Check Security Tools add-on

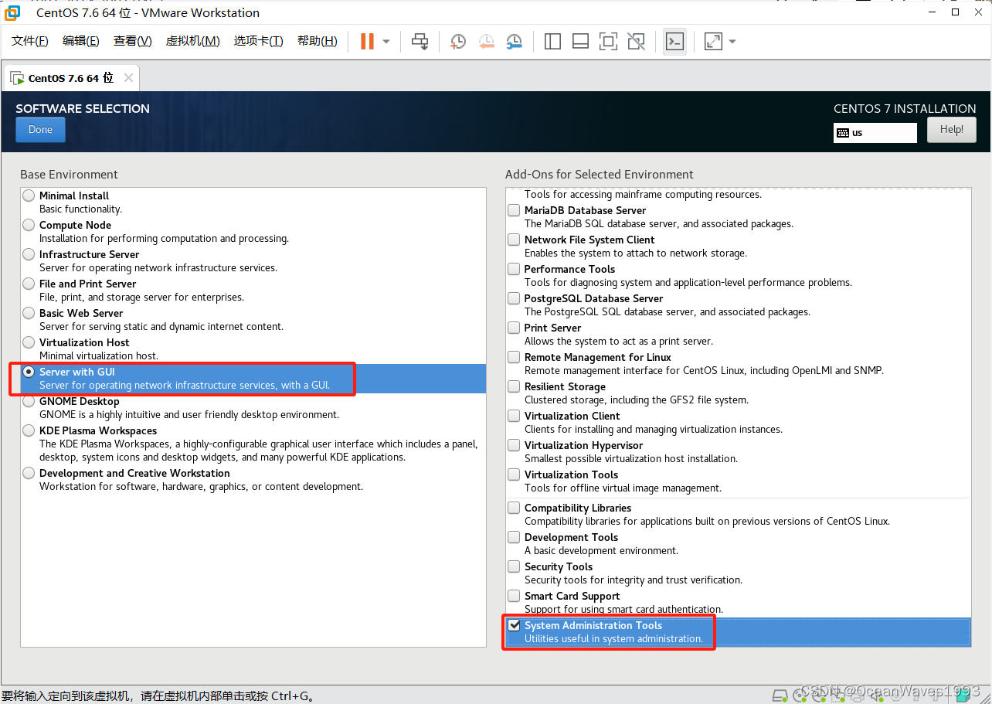pyautogui.click(x=514, y=566)
